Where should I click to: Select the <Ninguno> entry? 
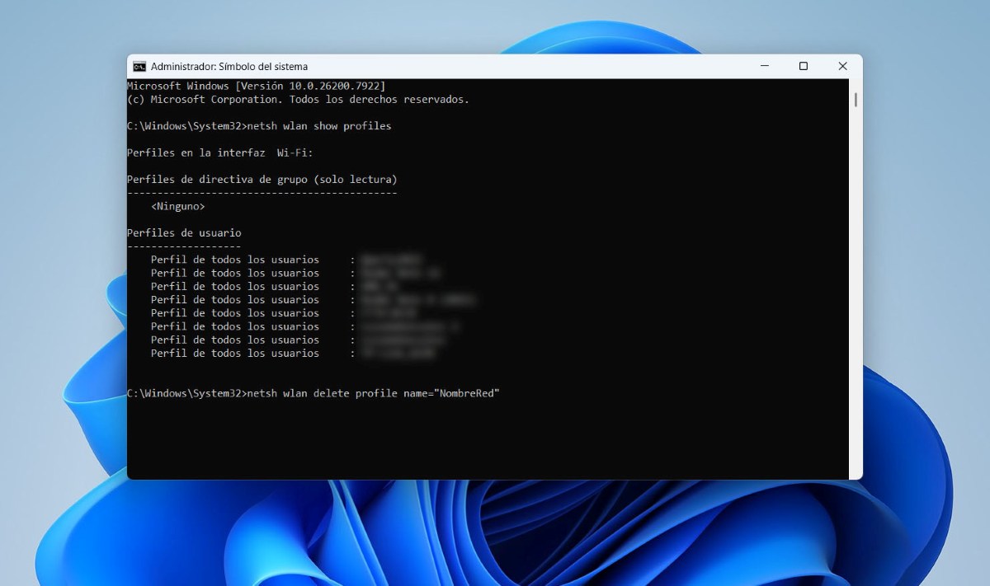point(180,206)
